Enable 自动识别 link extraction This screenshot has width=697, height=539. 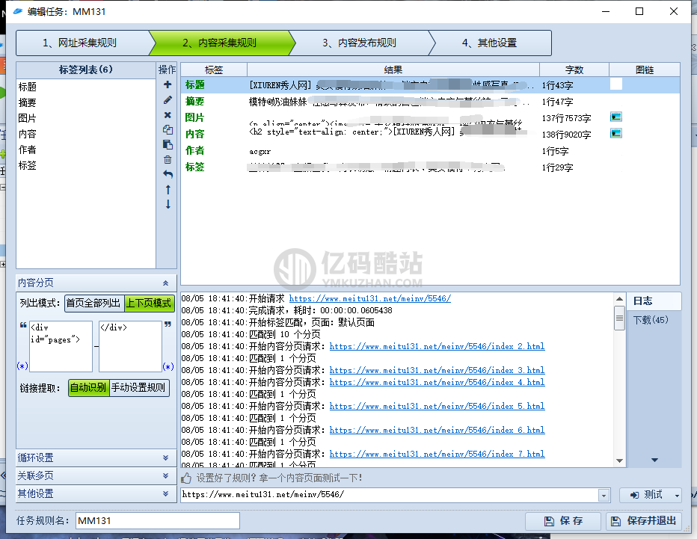[88, 387]
